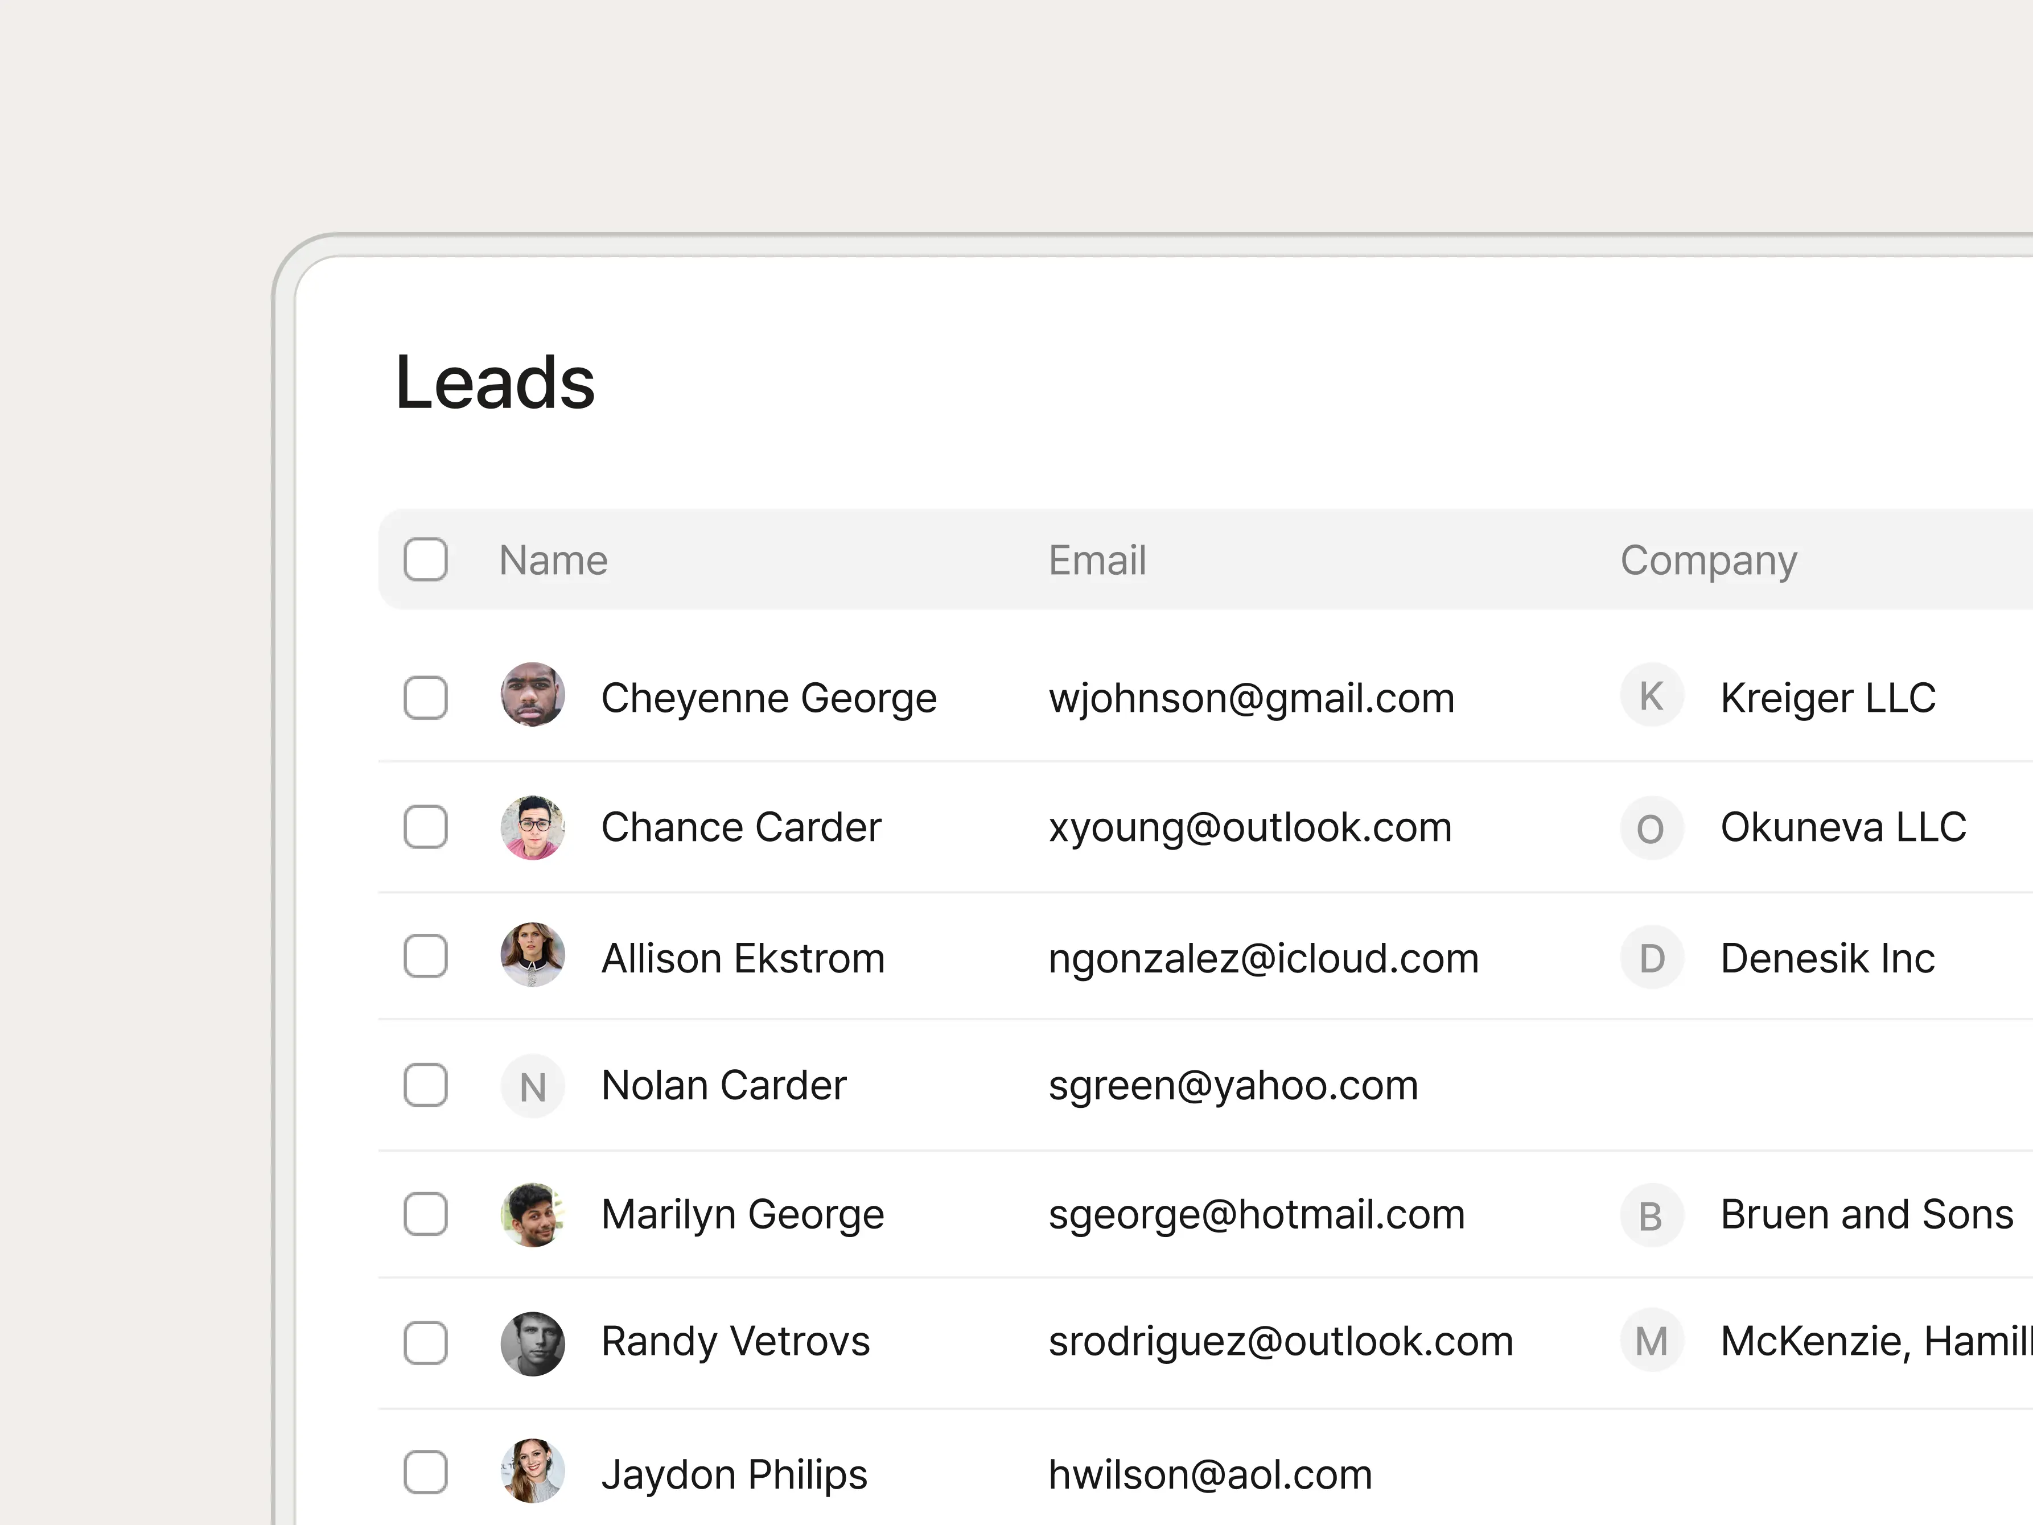Sort the table by the Email column
The width and height of the screenshot is (2033, 1525).
tap(1097, 559)
